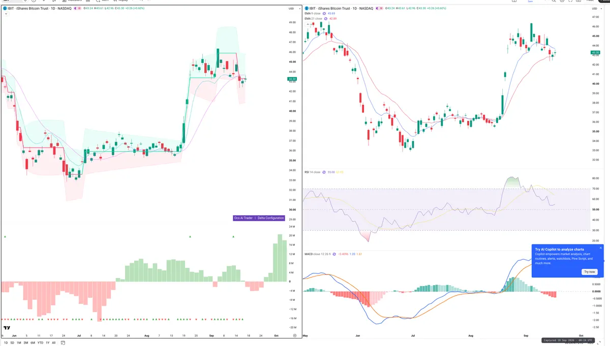610x346 pixels.
Task: Click the EMA 21 indicator source-code icon
Action: point(326,19)
